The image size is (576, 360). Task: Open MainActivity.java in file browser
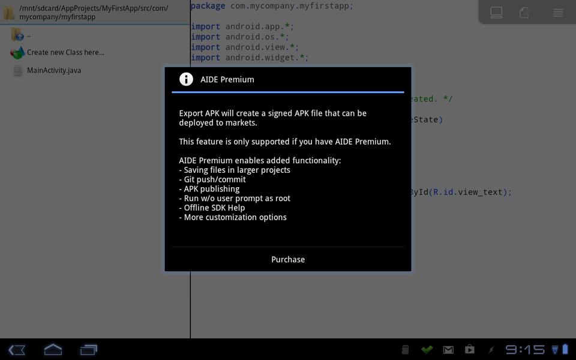point(54,70)
